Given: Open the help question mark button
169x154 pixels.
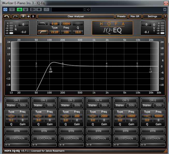Looking at the screenshot, I should point(165,16).
